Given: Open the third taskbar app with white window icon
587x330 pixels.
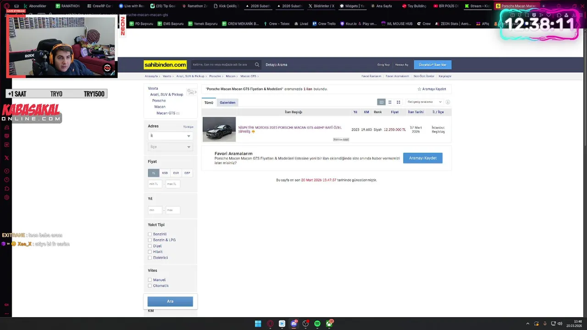Looking at the screenshot, I should click(282, 324).
